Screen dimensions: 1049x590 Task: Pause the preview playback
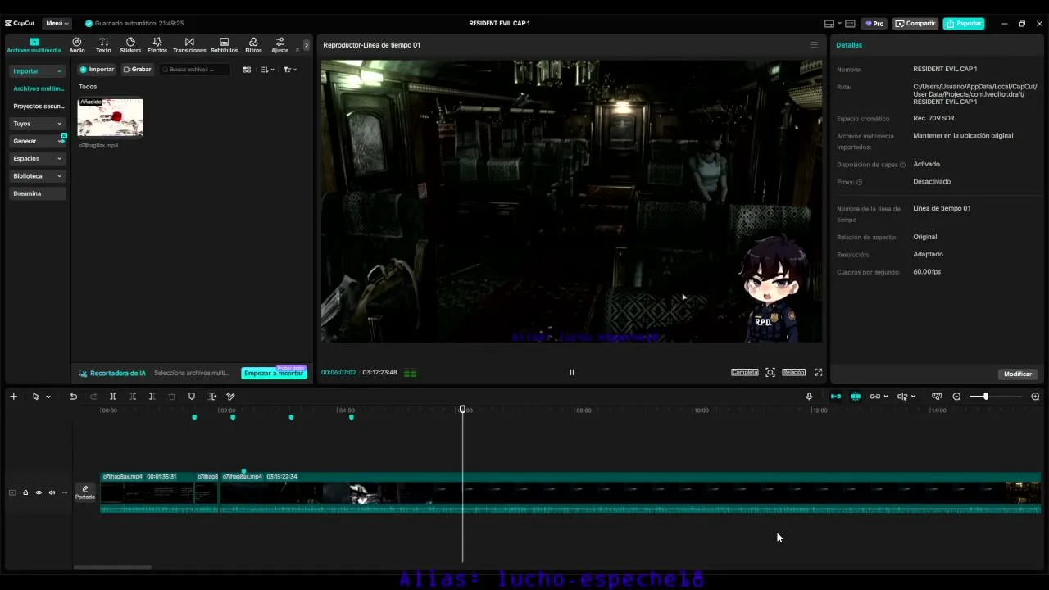click(572, 372)
